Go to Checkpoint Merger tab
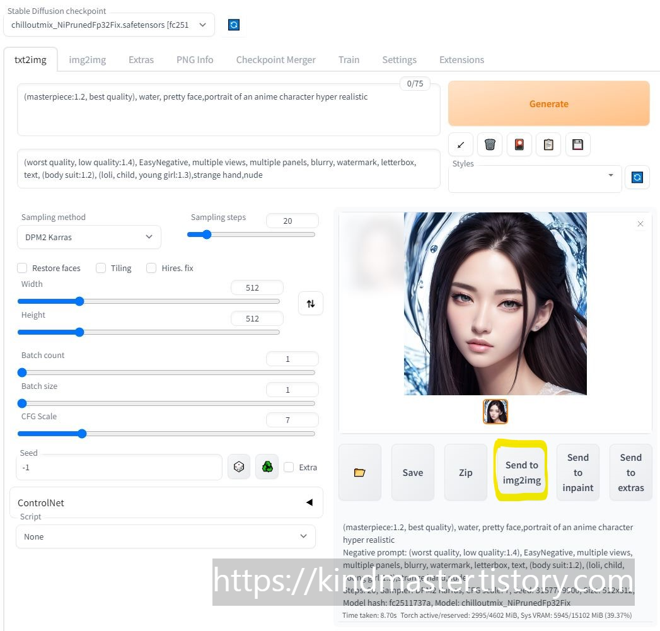 tap(275, 60)
